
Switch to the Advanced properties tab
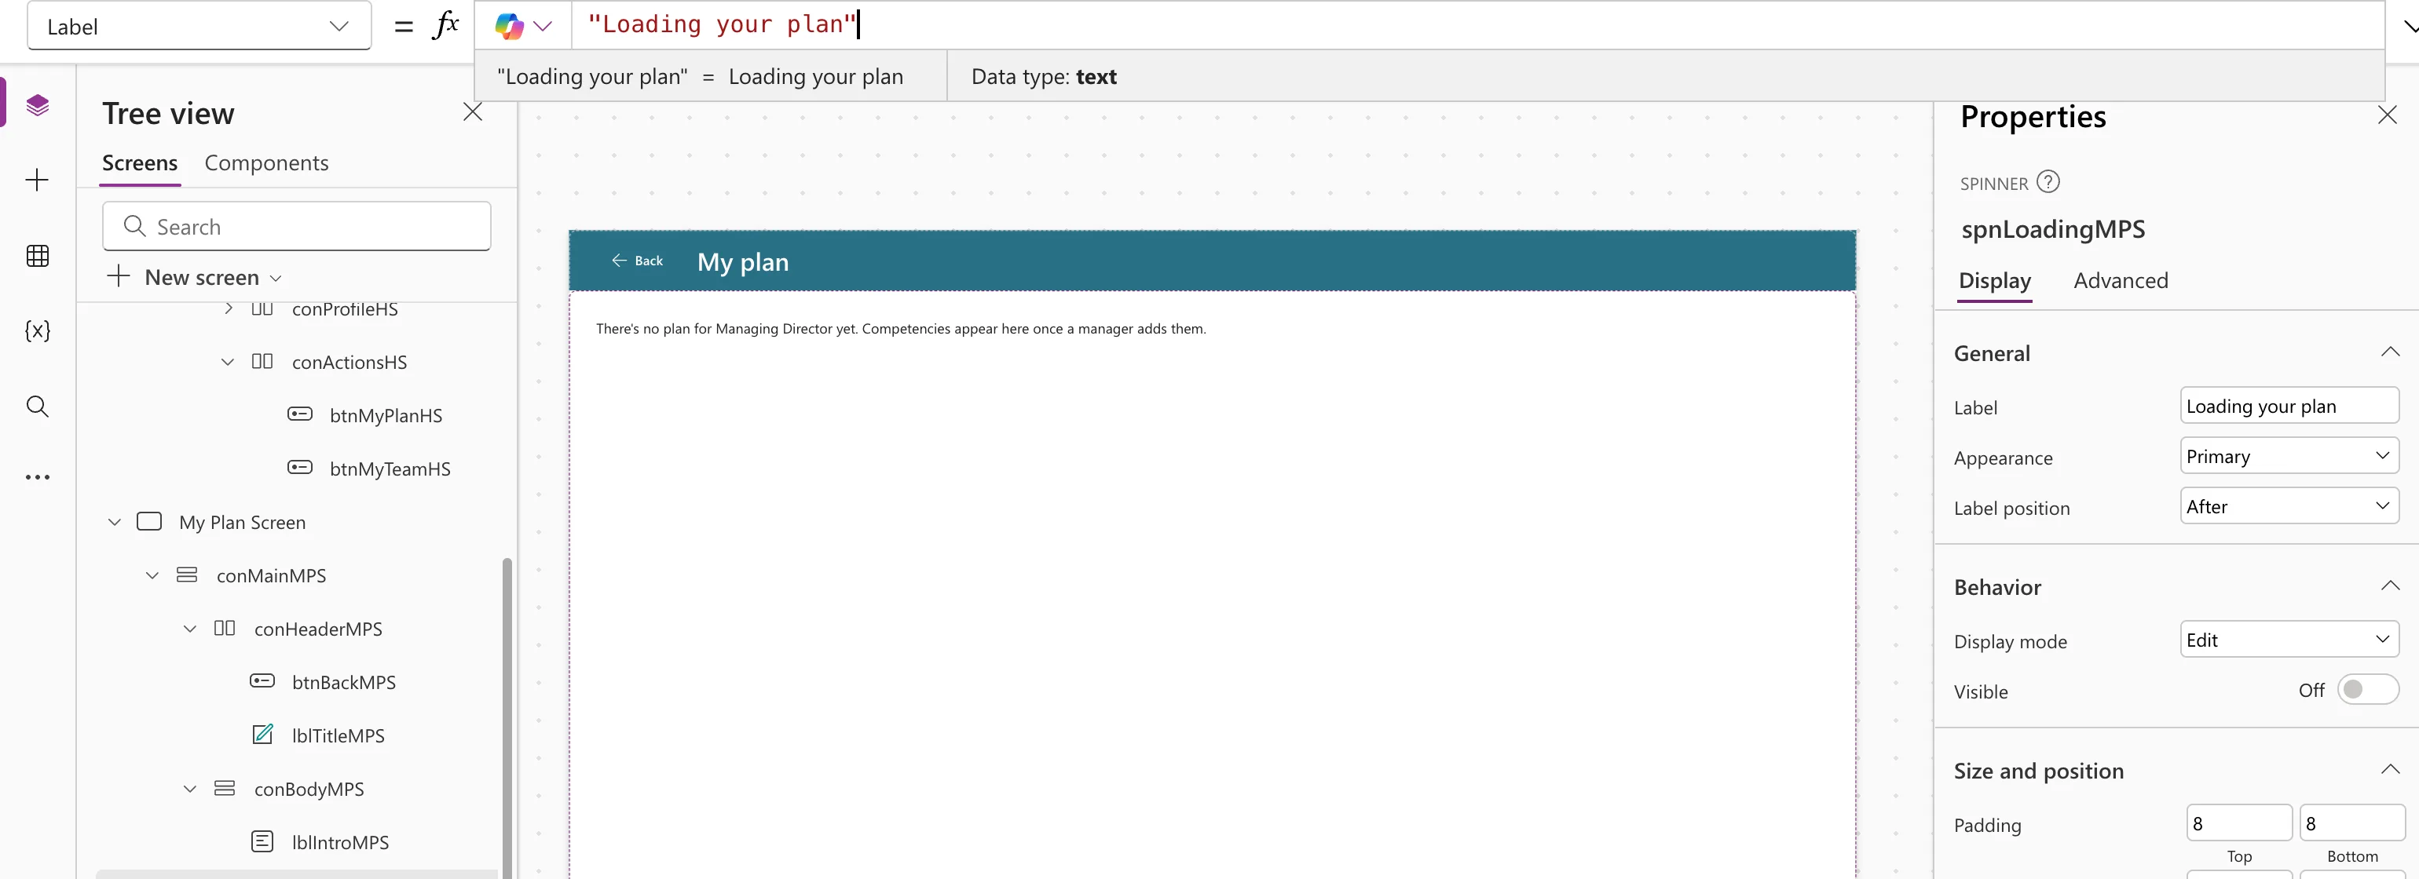coord(2121,280)
